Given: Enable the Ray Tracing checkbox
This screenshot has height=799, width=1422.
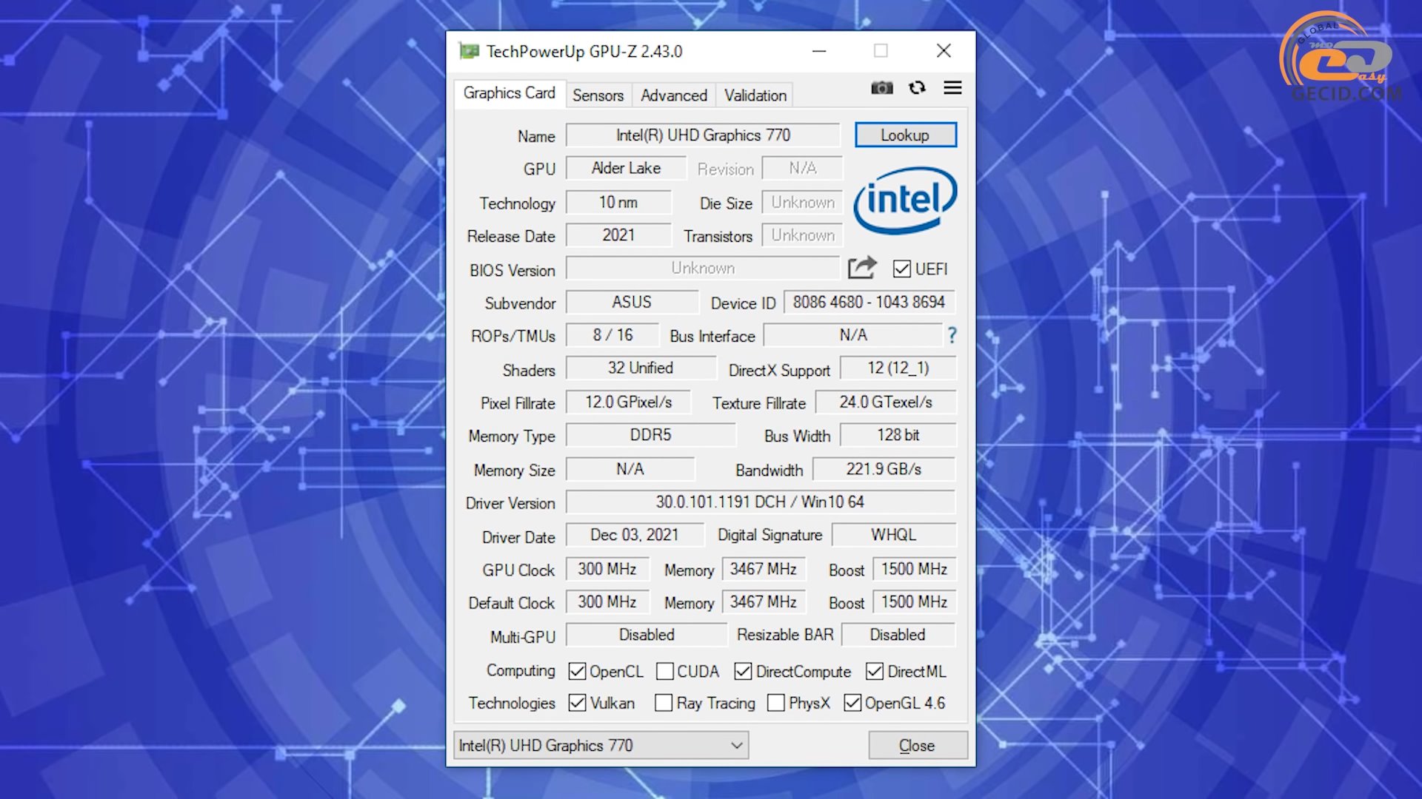Looking at the screenshot, I should click(x=664, y=703).
